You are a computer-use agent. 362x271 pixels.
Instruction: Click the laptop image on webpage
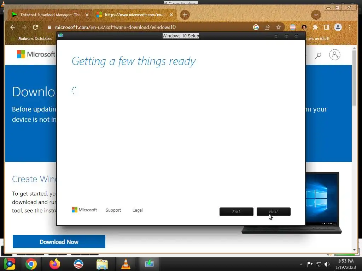point(323,203)
